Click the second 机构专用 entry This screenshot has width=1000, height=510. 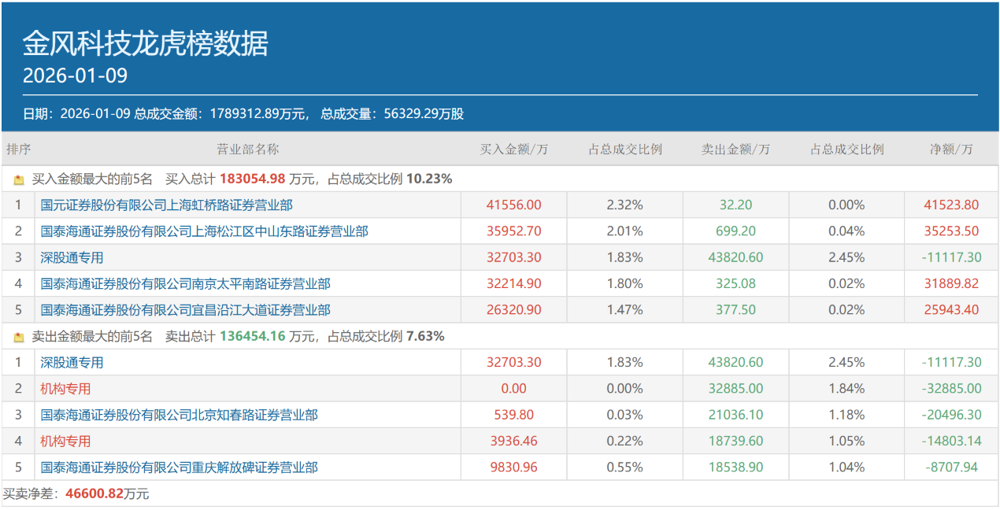click(x=64, y=441)
